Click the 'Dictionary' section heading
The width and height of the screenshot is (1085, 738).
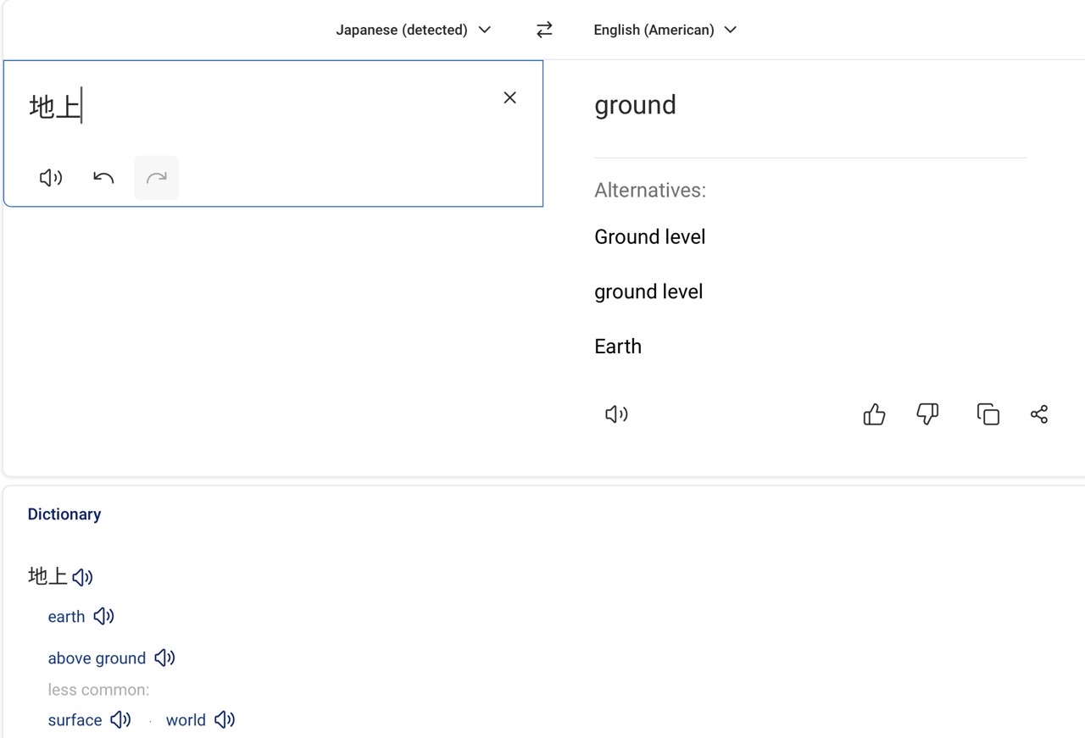64,514
